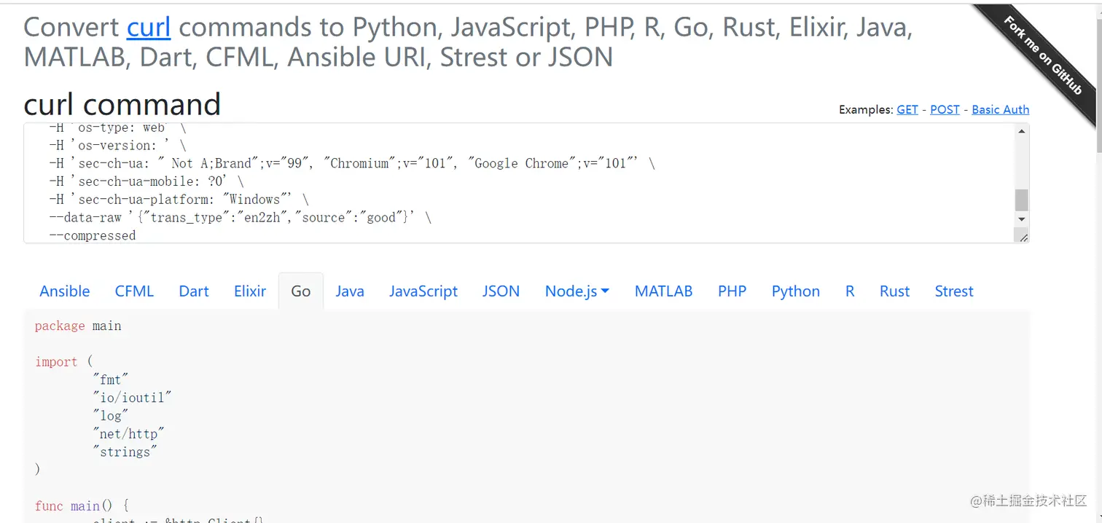Image resolution: width=1102 pixels, height=523 pixels.
Task: Expand the Node.js dropdown tab
Action: [577, 291]
